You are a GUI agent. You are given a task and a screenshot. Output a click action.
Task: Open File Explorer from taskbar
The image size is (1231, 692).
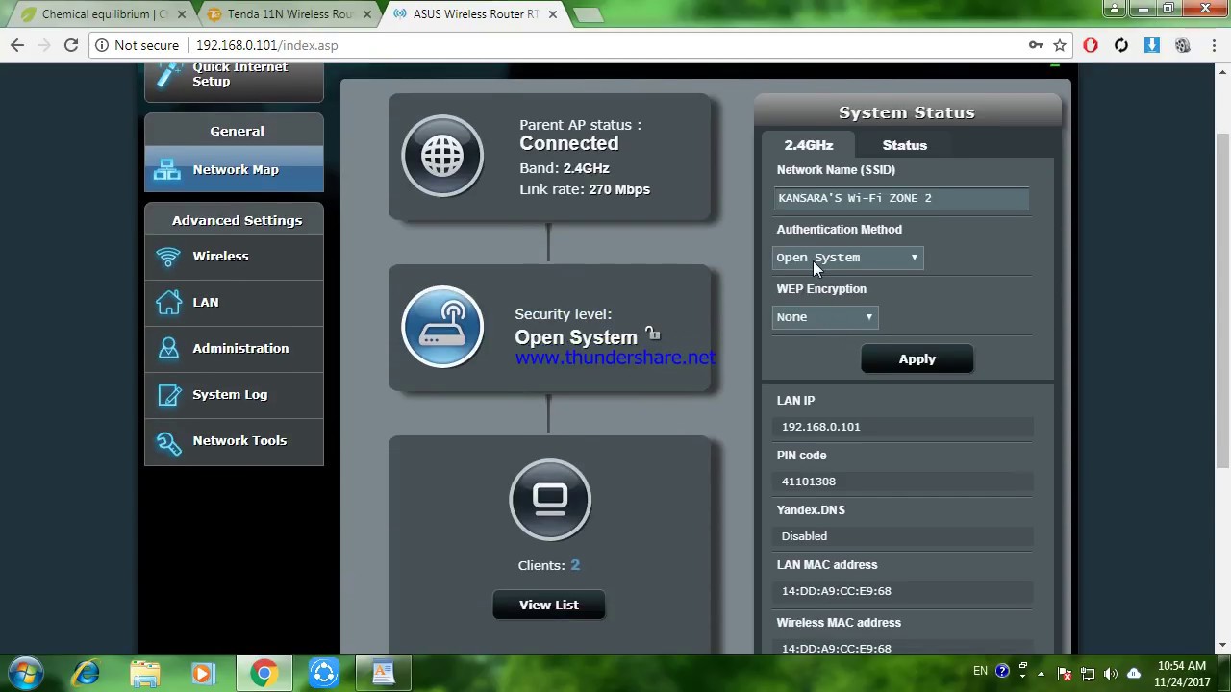click(145, 673)
